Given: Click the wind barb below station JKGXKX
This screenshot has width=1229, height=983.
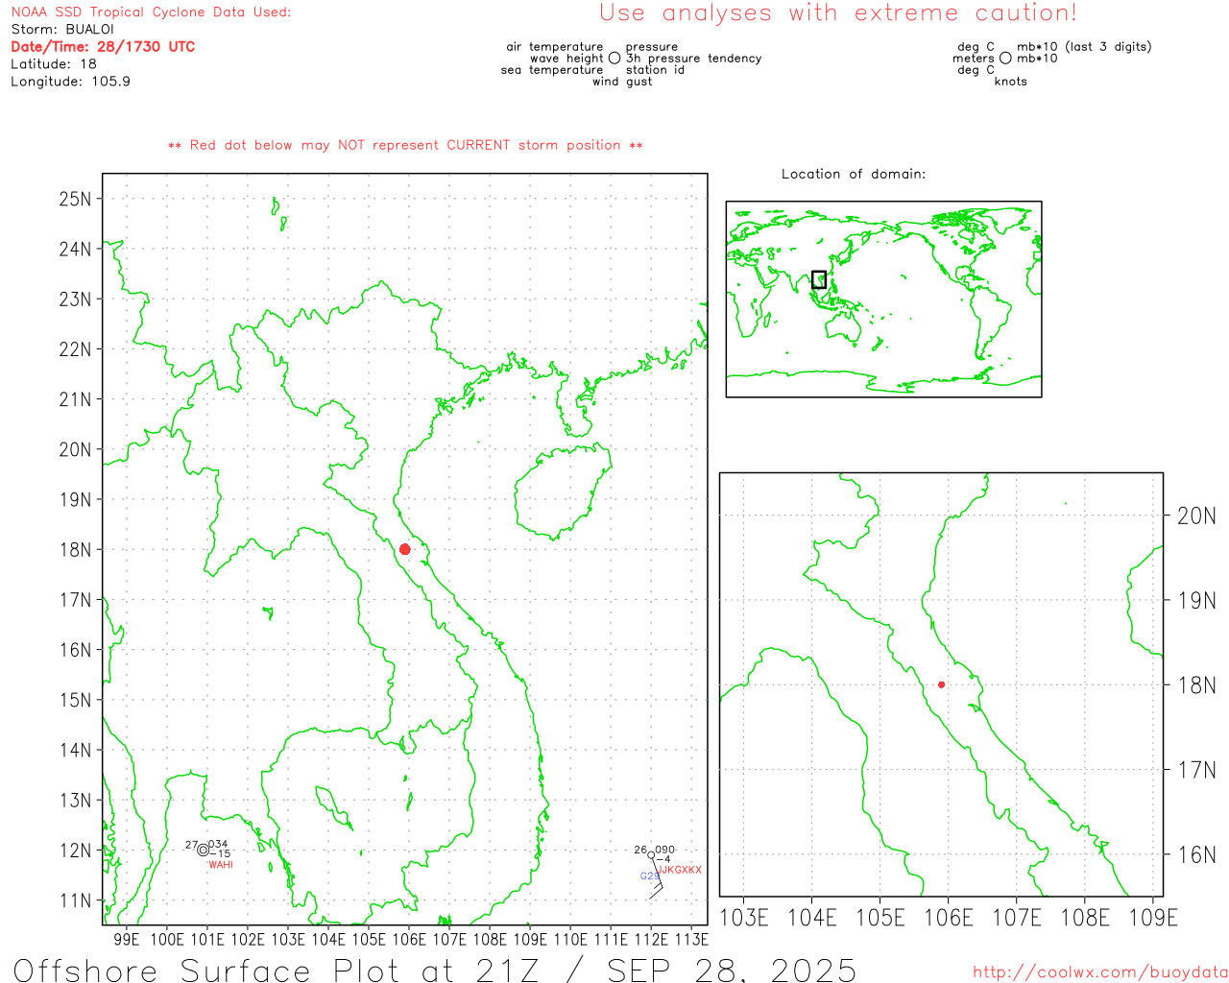Looking at the screenshot, I should point(657,887).
